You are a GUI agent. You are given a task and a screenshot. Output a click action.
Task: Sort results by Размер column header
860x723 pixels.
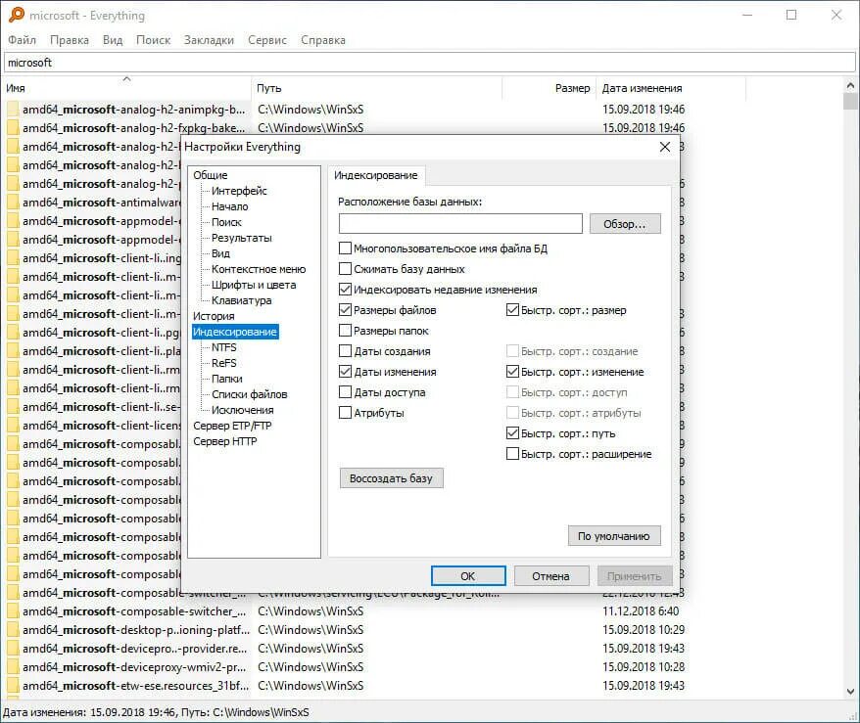click(549, 88)
